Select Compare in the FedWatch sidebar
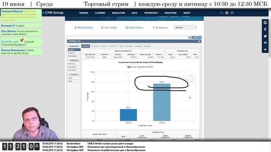Image resolution: width=271 pixels, height=152 pixels. click(x=74, y=53)
